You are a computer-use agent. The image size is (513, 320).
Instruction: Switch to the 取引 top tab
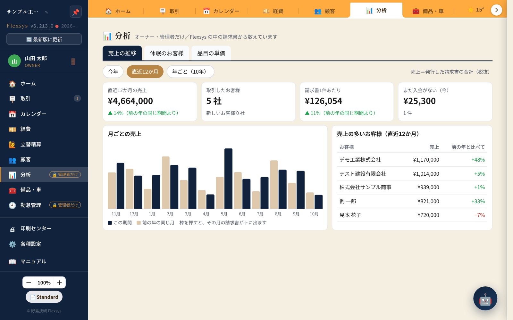(170, 11)
